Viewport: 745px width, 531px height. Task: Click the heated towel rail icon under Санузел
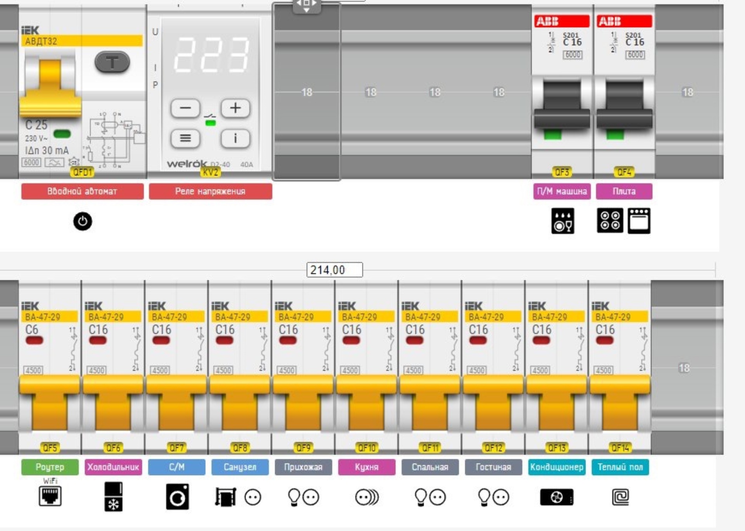point(225,497)
